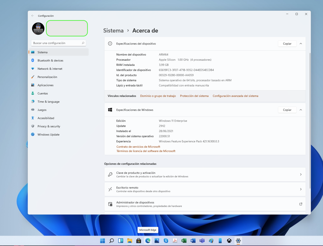The image size is (323, 246).
Task: Collapse the Especificaciones del dispositivo section
Action: pyautogui.click(x=301, y=43)
